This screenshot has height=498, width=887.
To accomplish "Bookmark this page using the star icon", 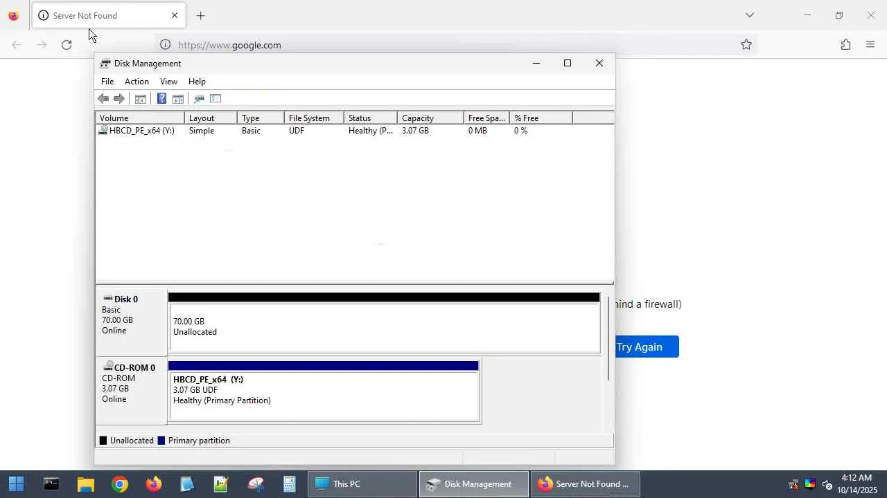I will 746,45.
